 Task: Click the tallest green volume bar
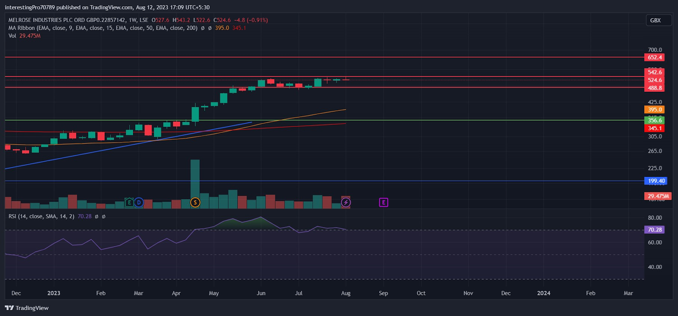[195, 184]
